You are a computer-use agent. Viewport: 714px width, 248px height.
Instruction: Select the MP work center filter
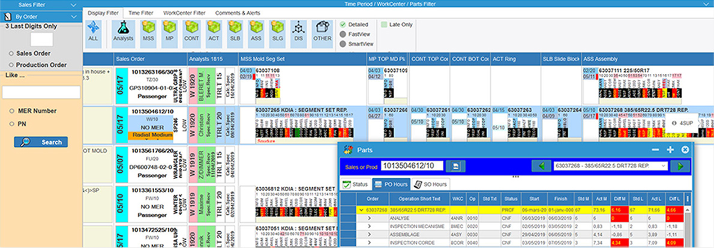[x=169, y=33]
